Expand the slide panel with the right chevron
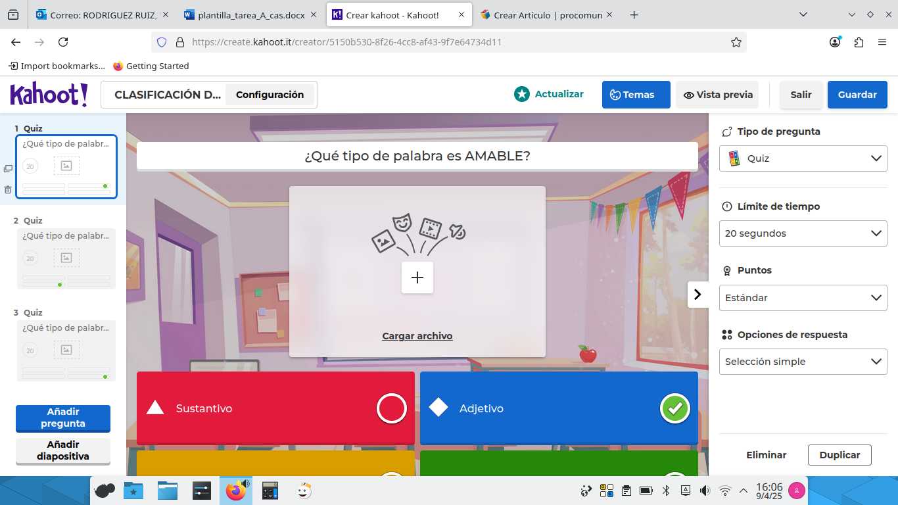Viewport: 898px width, 505px height. tap(698, 295)
